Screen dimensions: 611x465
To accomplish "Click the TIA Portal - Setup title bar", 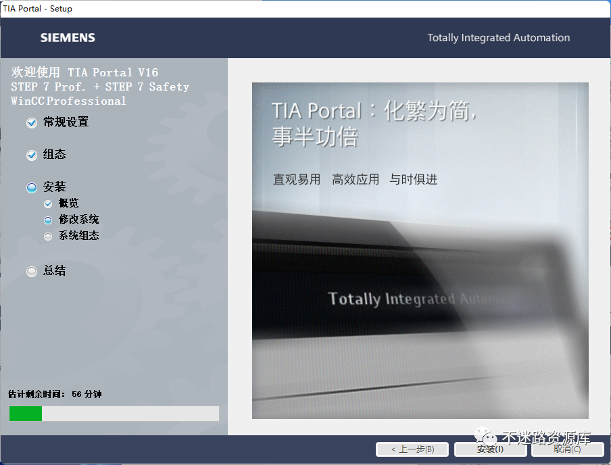I will pos(305,9).
